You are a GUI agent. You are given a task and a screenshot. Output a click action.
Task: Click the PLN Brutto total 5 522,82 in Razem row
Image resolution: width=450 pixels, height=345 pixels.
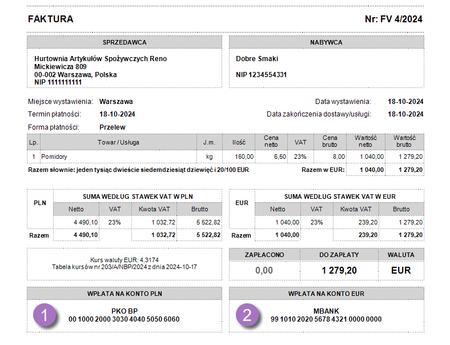(x=200, y=235)
